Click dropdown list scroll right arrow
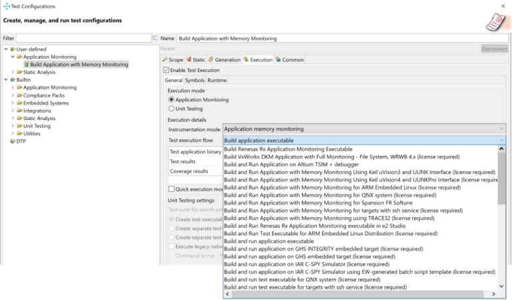The height and width of the screenshot is (300, 512). tap(494, 294)
